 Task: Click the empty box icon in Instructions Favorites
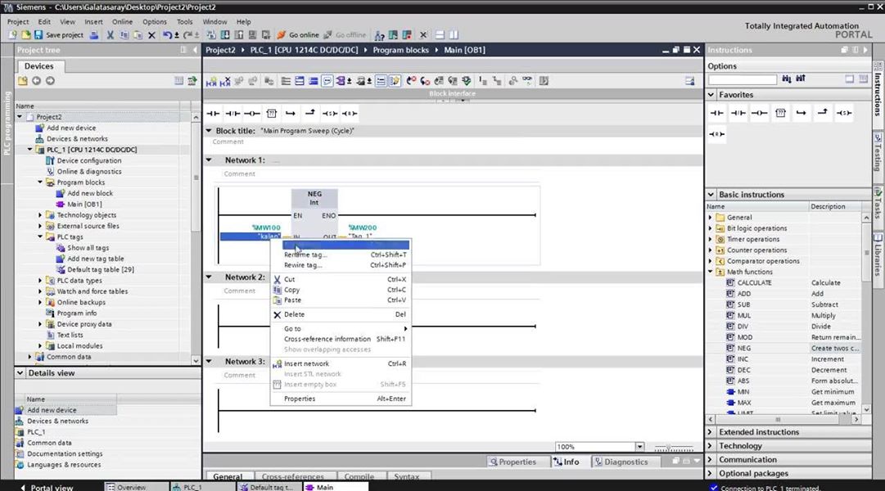780,113
